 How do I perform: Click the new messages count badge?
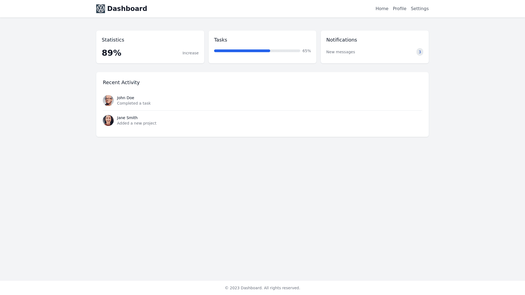pyautogui.click(x=420, y=52)
